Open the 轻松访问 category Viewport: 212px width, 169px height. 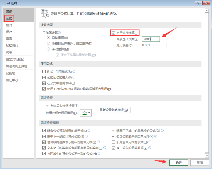[19, 45]
